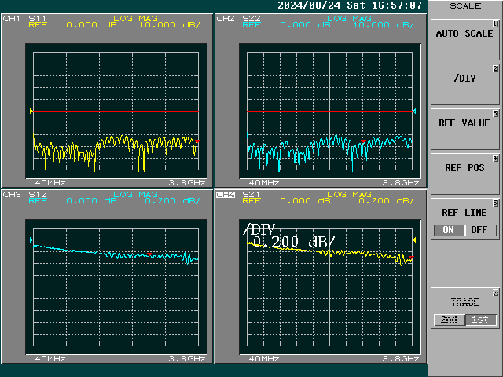The height and width of the screenshot is (377, 503).
Task: Switch REF LINE to OFF
Action: [x=480, y=230]
